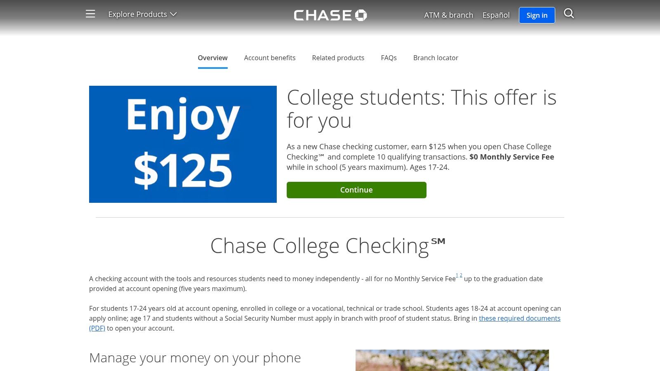Click the Chase octagon logo
The height and width of the screenshot is (371, 660).
[x=361, y=15]
